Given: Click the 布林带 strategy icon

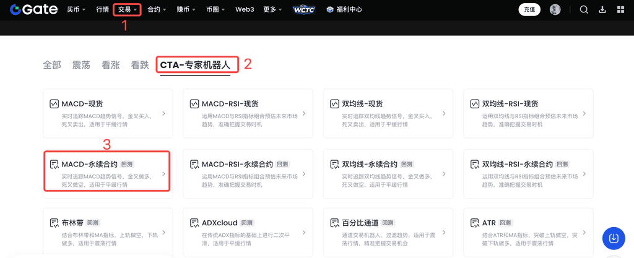Looking at the screenshot, I should click(x=54, y=223).
